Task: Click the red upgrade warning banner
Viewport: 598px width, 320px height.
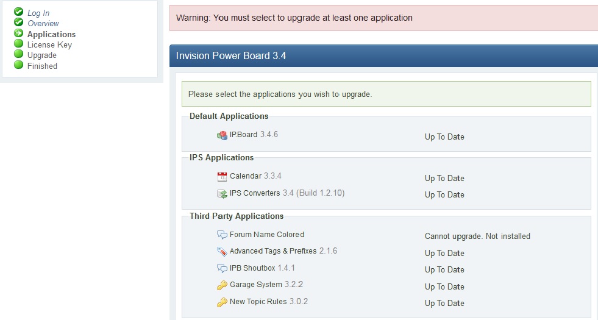Action: (383, 18)
